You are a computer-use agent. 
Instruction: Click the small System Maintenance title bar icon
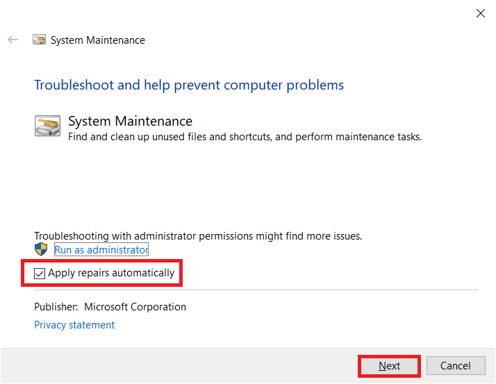click(x=40, y=40)
